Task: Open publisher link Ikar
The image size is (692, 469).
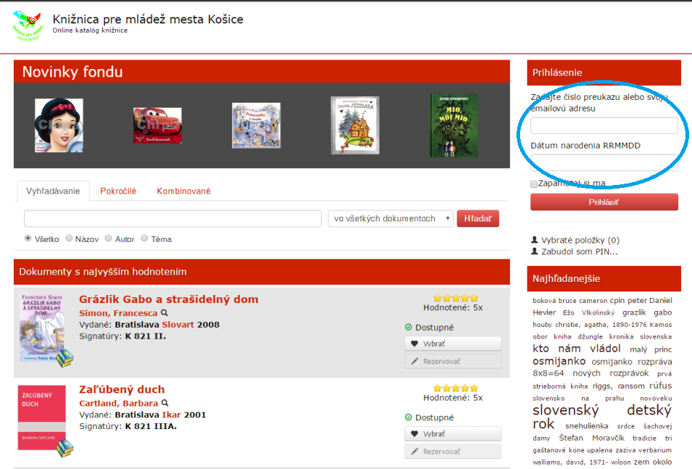Action: point(172,414)
